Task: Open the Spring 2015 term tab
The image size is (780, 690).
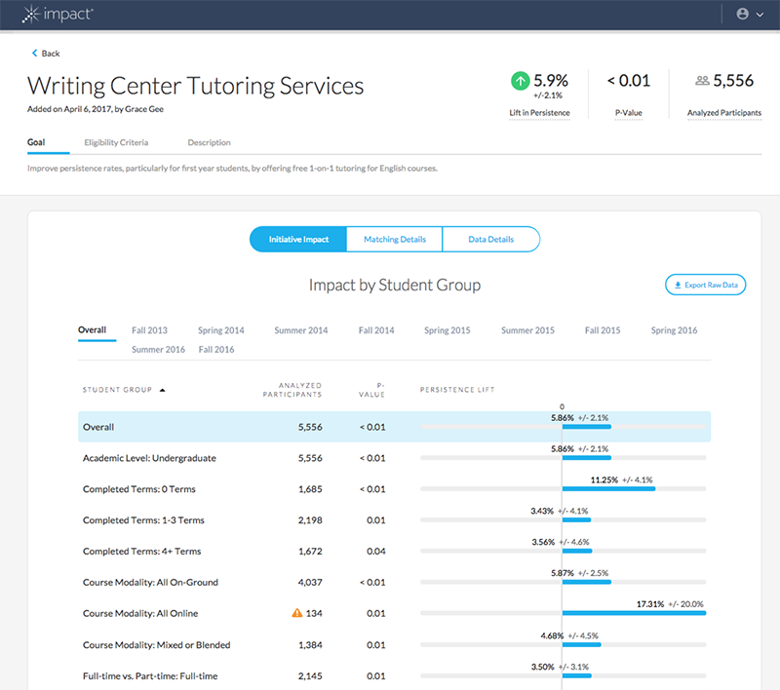Action: 448,330
